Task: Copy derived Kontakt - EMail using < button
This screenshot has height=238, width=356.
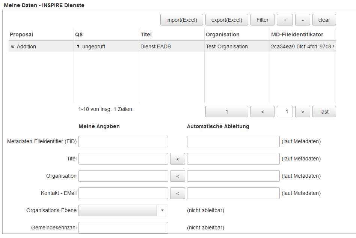Action: coord(178,193)
